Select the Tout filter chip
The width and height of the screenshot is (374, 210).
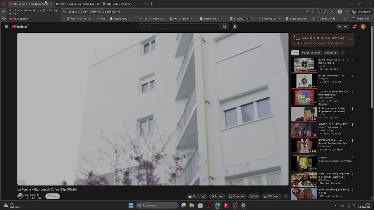pos(295,53)
